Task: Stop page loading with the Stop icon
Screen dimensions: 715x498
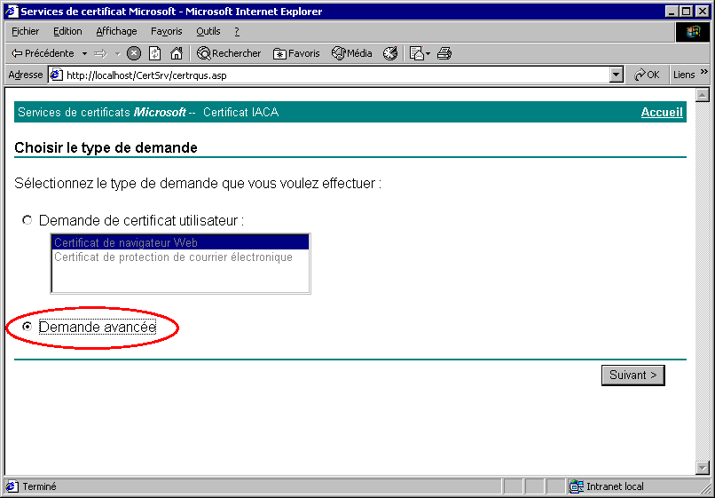Action: click(134, 53)
